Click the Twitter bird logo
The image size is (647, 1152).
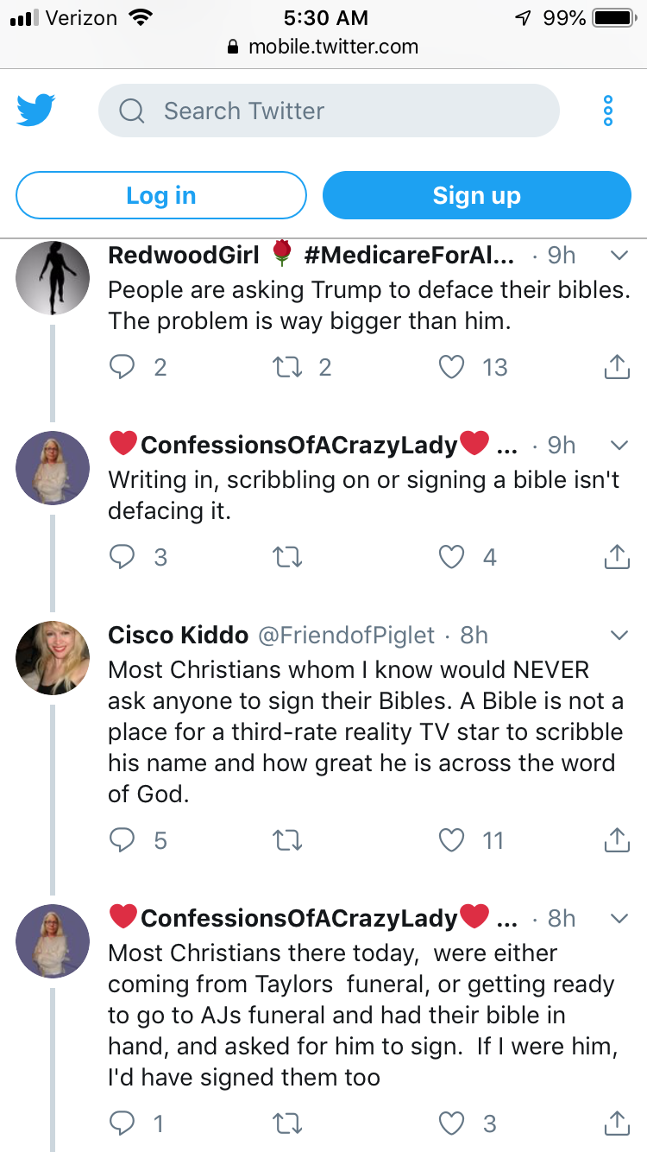tap(35, 111)
